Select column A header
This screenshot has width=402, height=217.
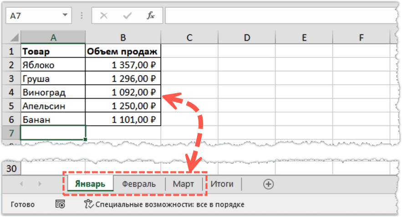coord(53,37)
